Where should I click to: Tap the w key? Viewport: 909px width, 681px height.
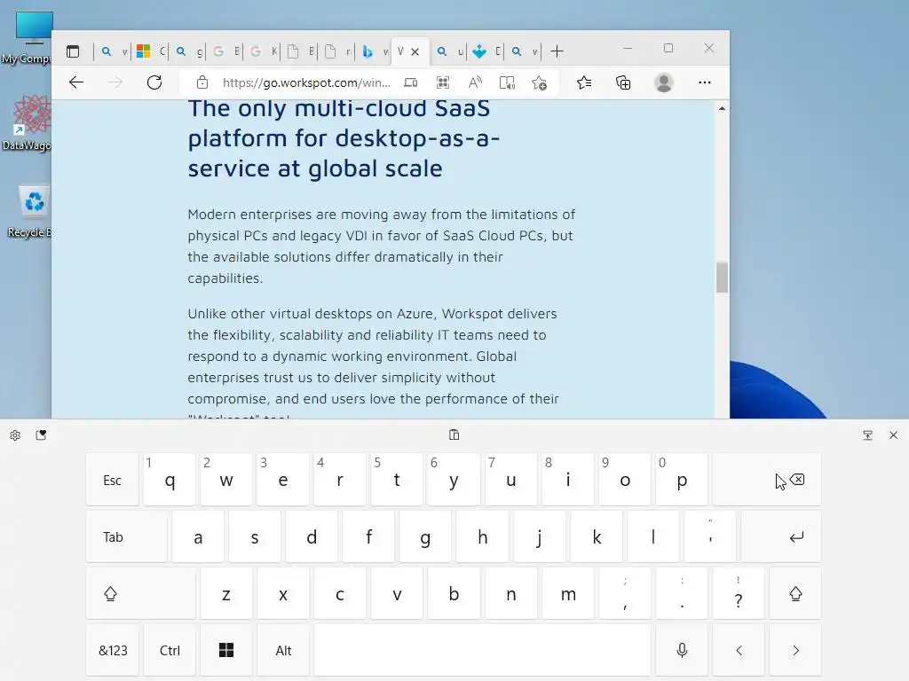coord(226,480)
